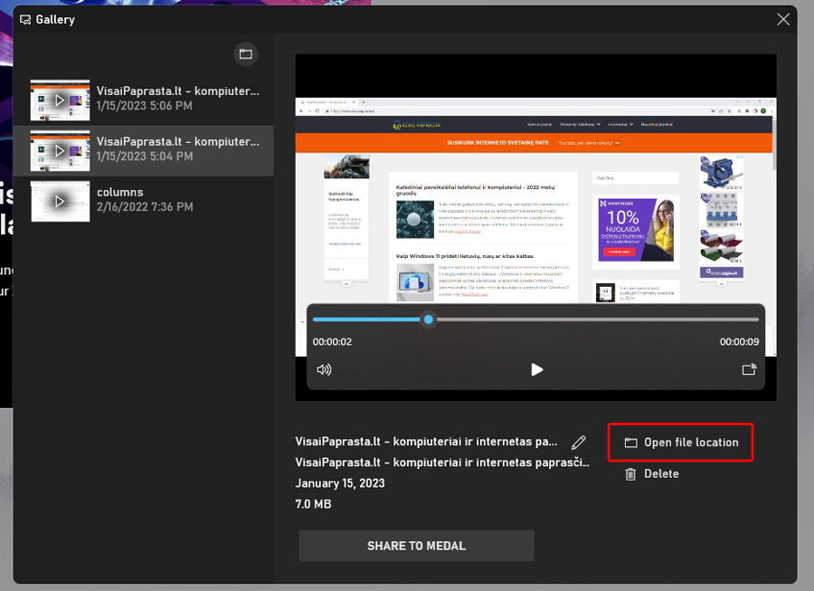Click the 1/15/2023 5:06 PM timestamp
Image resolution: width=814 pixels, height=591 pixels.
145,106
